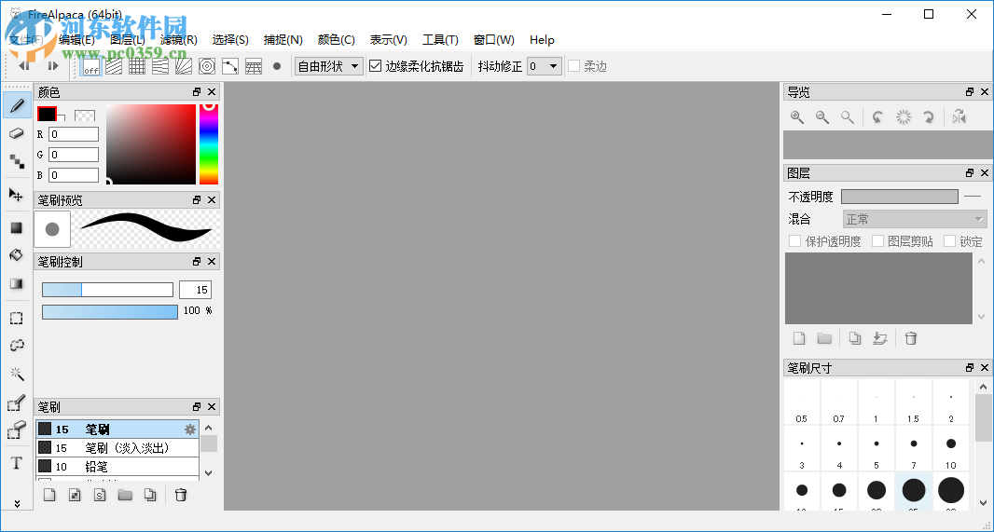Click the rainbow hue bar
The width and height of the screenshot is (994, 532).
pyautogui.click(x=209, y=143)
